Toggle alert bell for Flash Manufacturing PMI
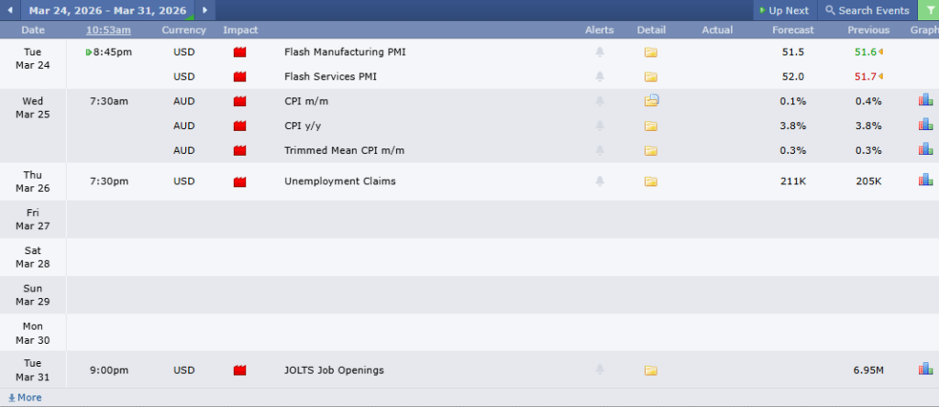This screenshot has height=407, width=939. [x=600, y=52]
